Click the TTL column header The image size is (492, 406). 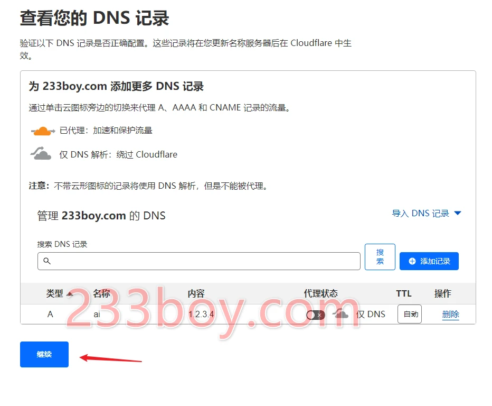coord(403,293)
